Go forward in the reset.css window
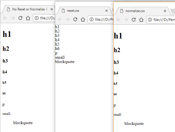This screenshot has height=132, width=175. (68, 19)
